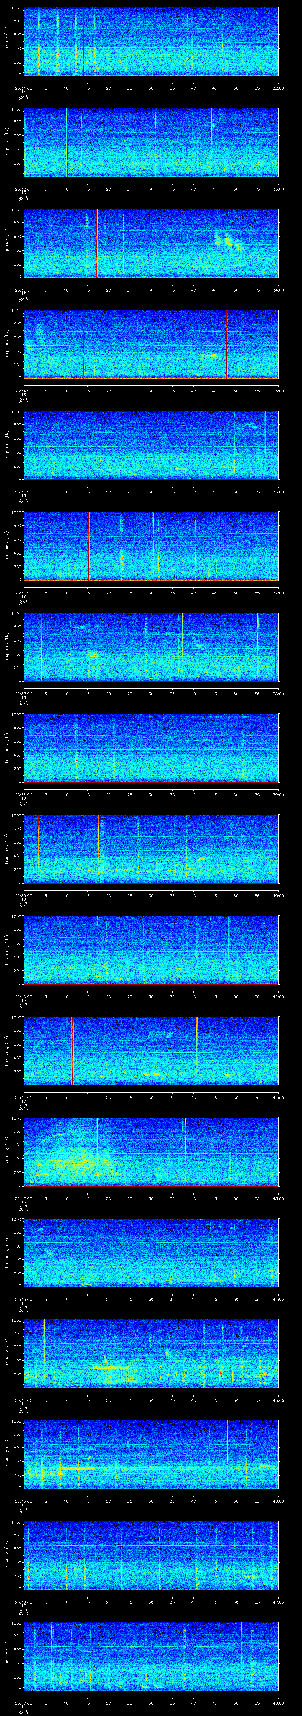Click the 23:32:00 start time label
The height and width of the screenshot is (1716, 302).
(24, 189)
